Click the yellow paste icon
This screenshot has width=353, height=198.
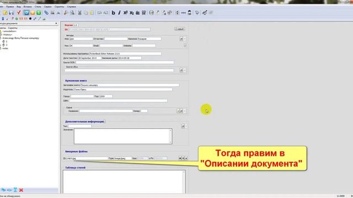pyautogui.click(x=92, y=13)
